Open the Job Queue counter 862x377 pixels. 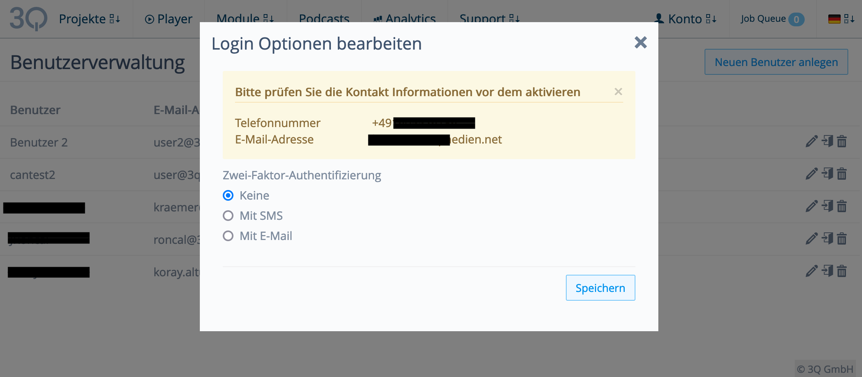[772, 19]
